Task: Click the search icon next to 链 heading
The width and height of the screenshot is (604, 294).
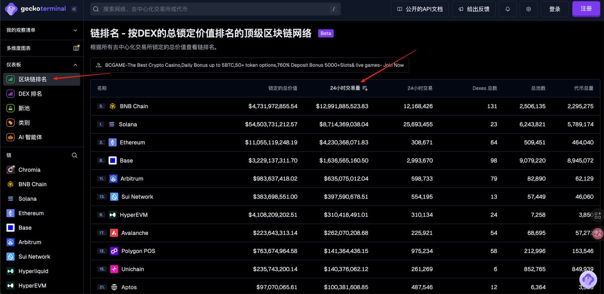Action: click(x=74, y=155)
